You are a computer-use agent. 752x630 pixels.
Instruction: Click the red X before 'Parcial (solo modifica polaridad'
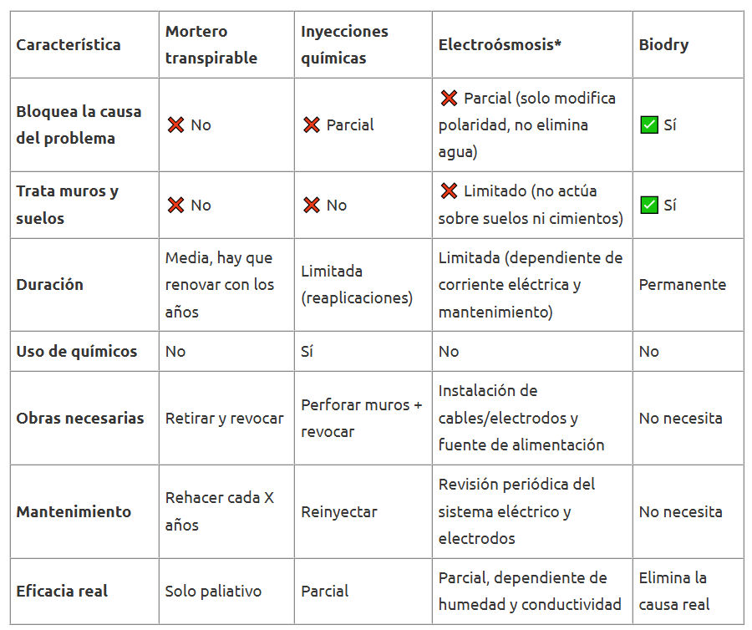[x=449, y=99]
